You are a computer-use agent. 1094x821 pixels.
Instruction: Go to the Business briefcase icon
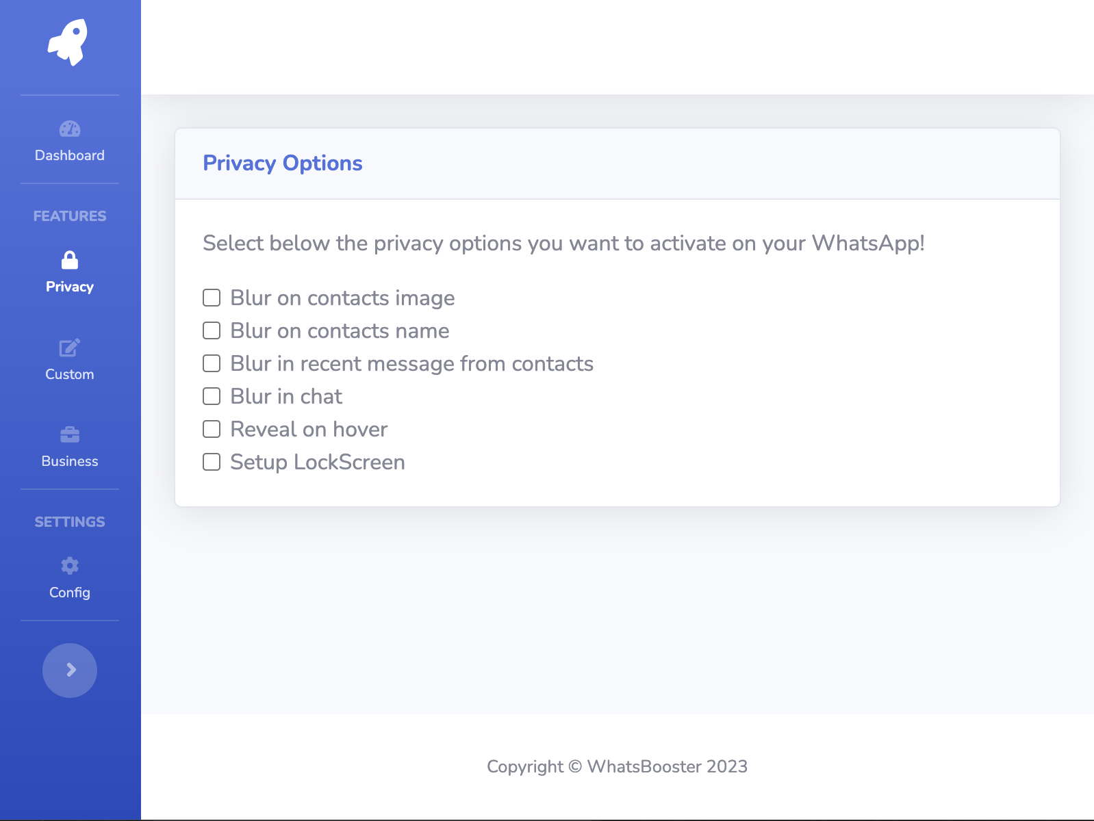(70, 434)
